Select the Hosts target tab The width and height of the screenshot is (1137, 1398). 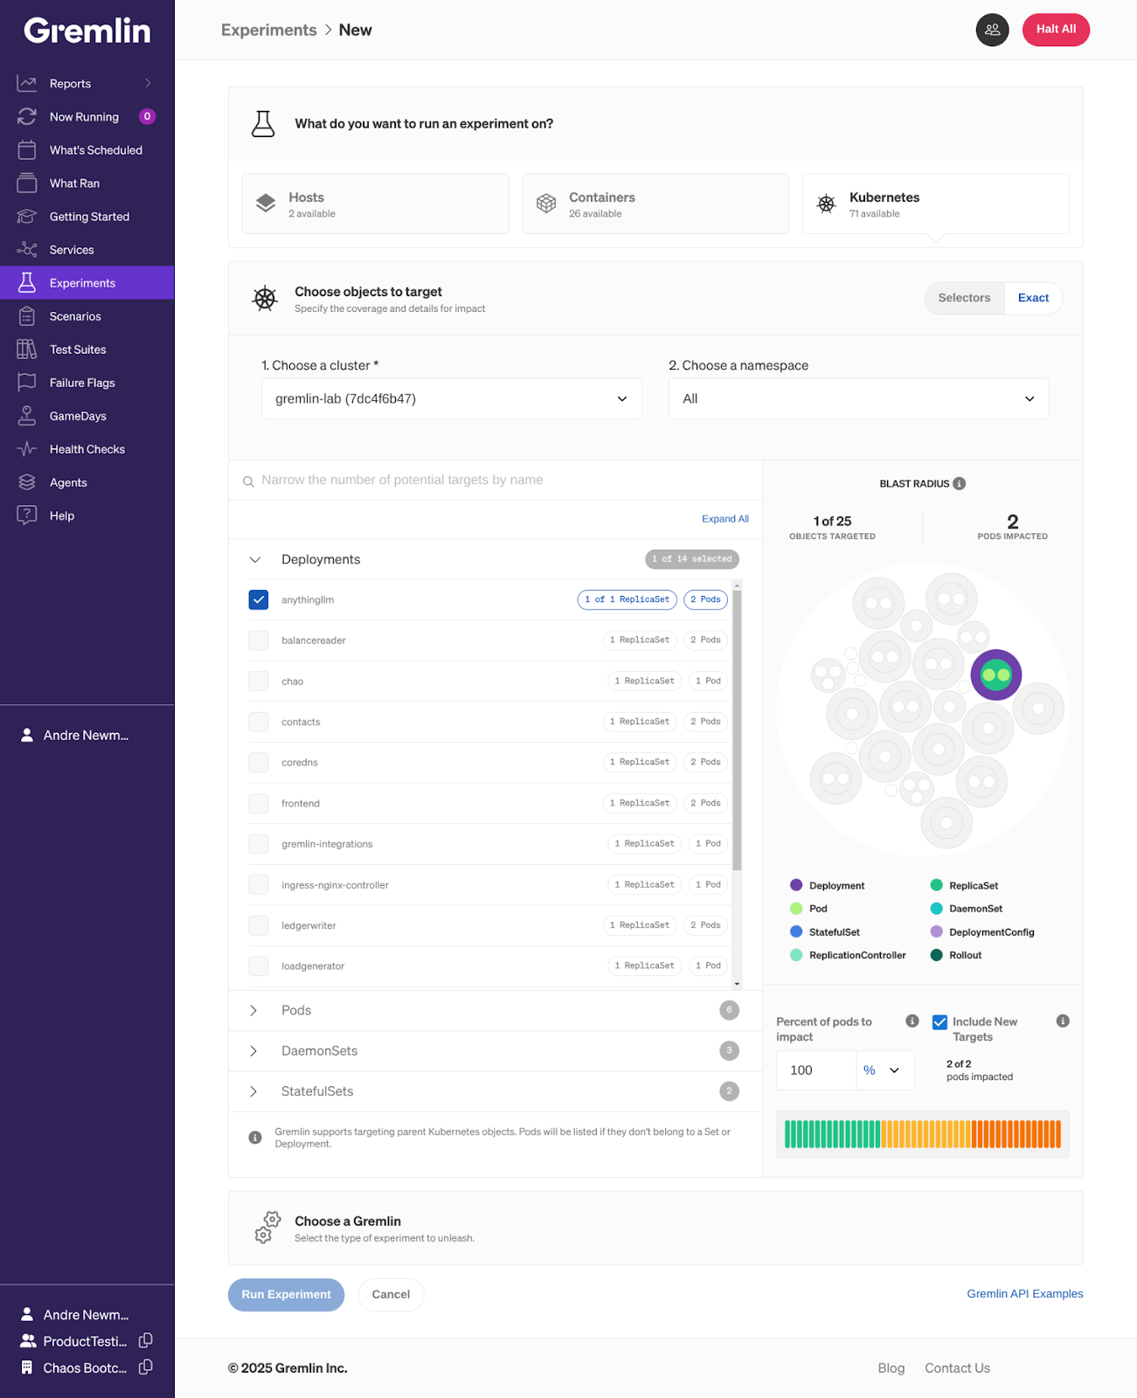[375, 204]
